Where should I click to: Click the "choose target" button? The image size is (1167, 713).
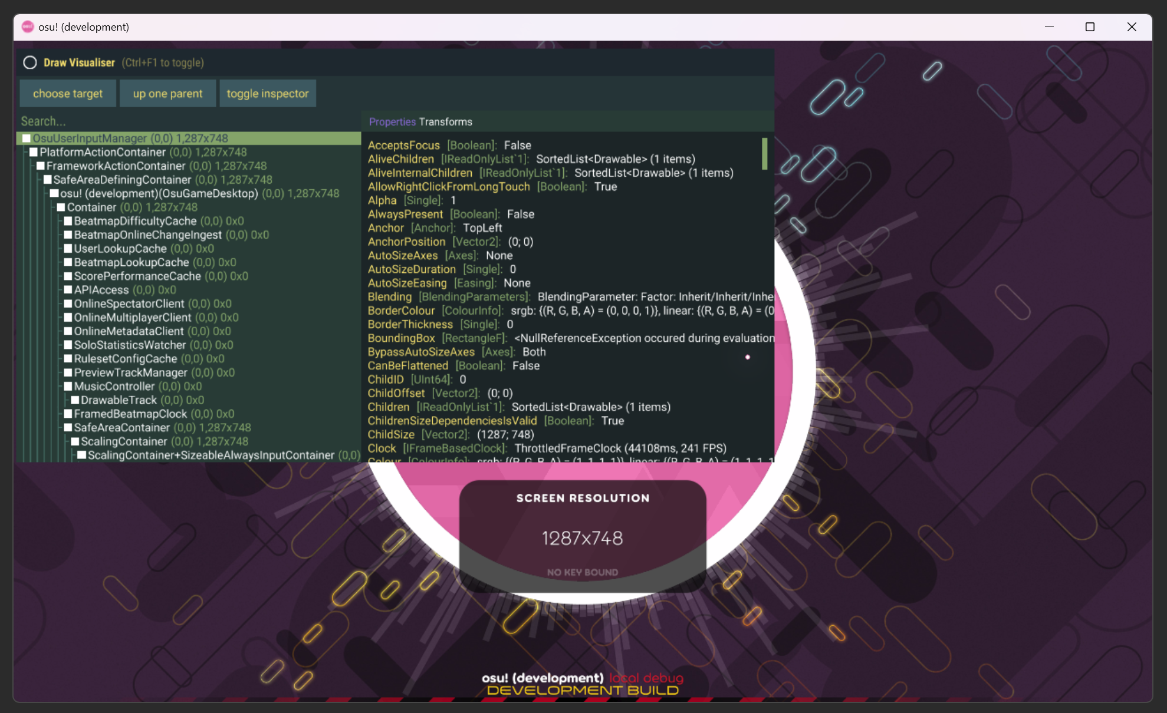pyautogui.click(x=67, y=93)
